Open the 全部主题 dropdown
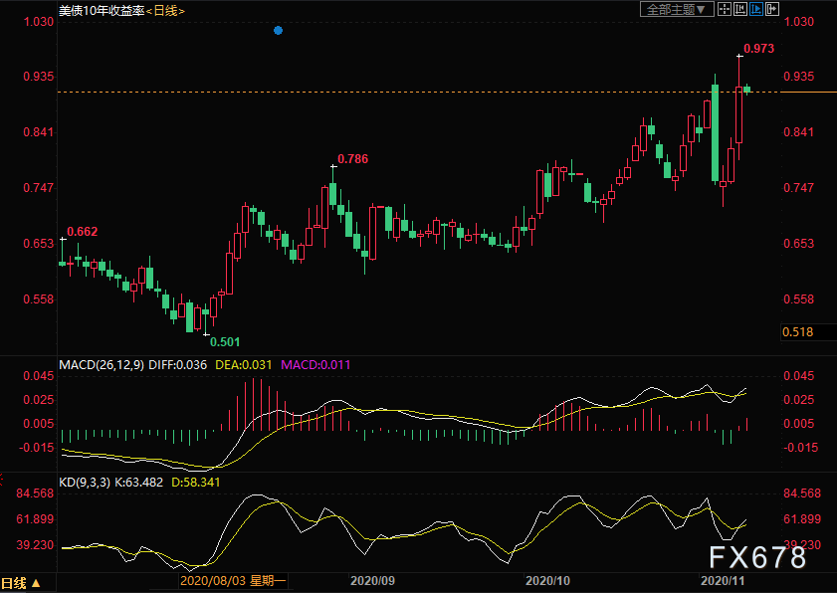This screenshot has width=837, height=593. point(676,9)
